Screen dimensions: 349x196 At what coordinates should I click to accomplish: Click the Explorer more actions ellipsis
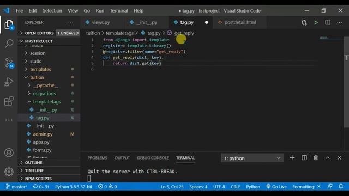tap(71, 22)
